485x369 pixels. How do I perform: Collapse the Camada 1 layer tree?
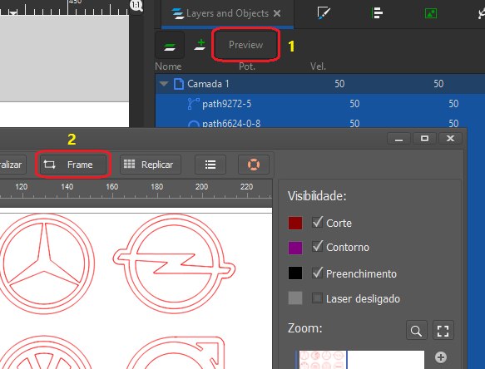point(164,84)
